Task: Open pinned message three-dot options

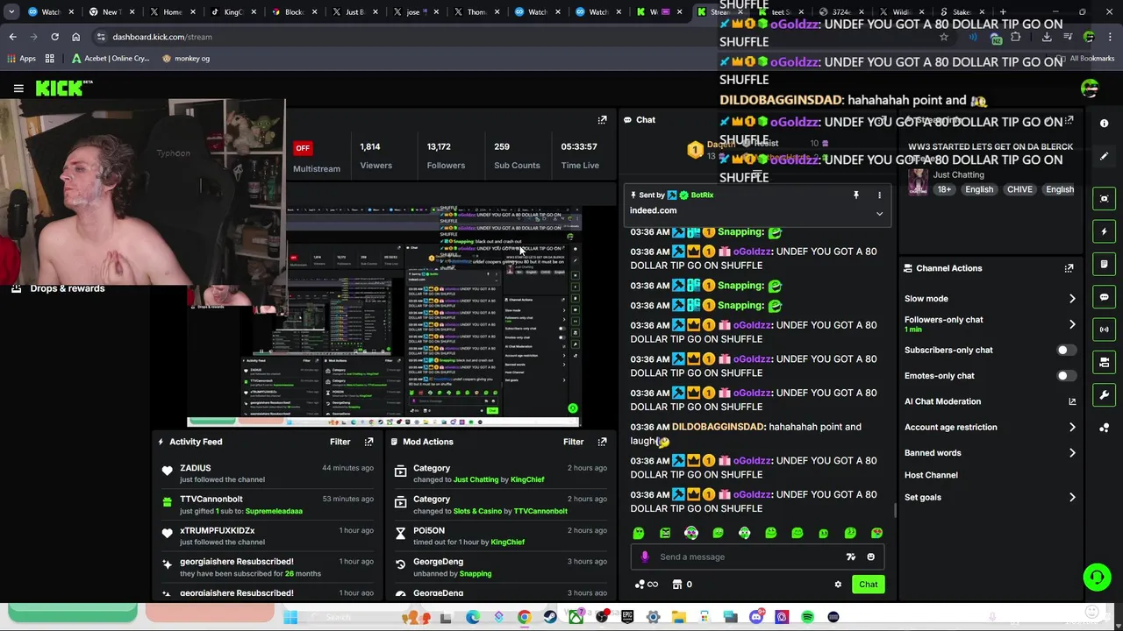Action: (879, 195)
